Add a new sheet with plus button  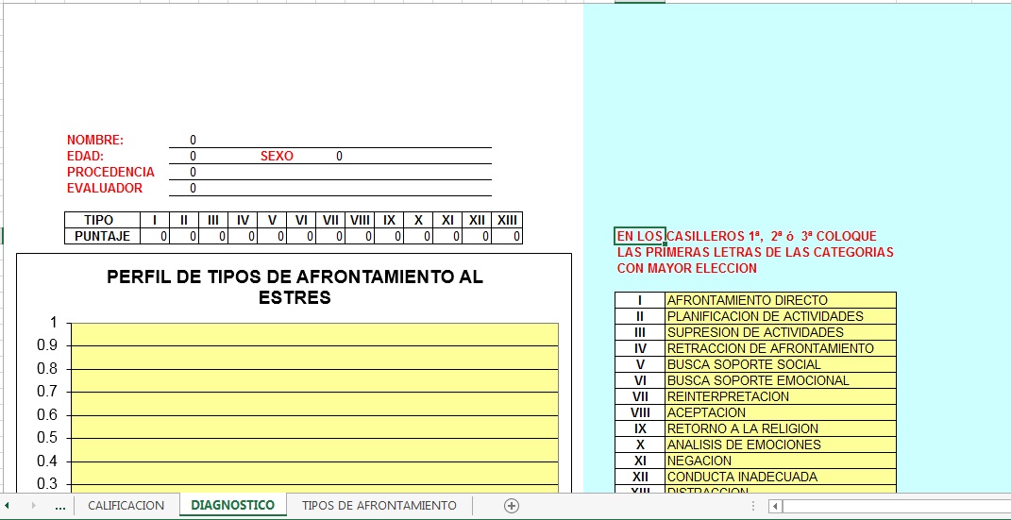(512, 506)
